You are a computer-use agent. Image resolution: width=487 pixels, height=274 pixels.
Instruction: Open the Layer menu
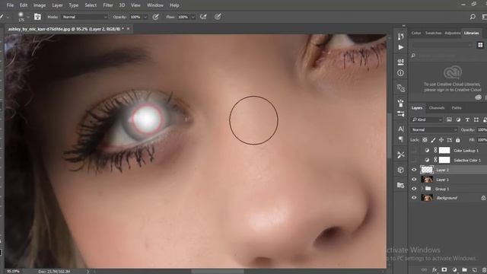(x=57, y=5)
